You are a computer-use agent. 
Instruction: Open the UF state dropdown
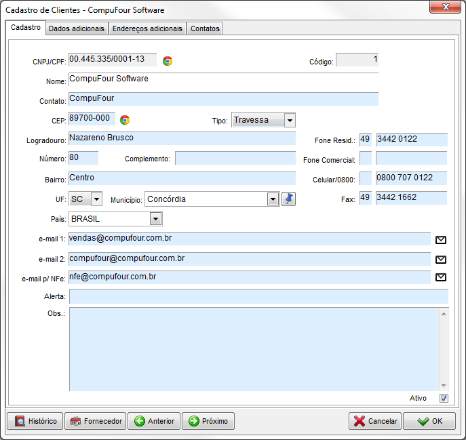coord(96,199)
